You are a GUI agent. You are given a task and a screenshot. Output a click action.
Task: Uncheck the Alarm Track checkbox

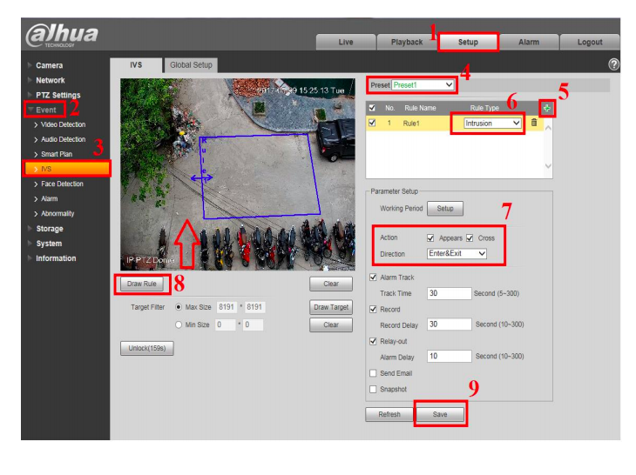click(374, 278)
